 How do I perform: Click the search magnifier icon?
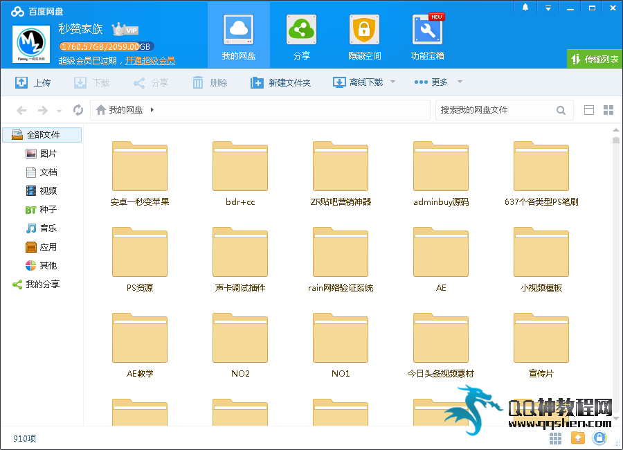pyautogui.click(x=561, y=110)
